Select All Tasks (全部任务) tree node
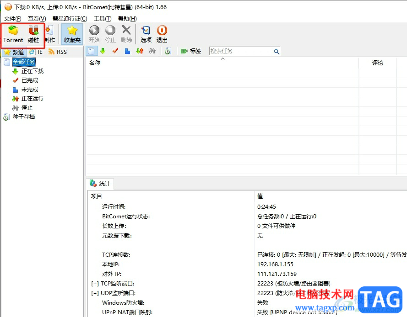This screenshot has width=407, height=317. tap(24, 62)
